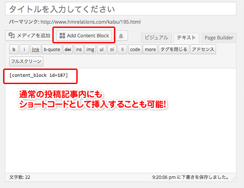The height and width of the screenshot is (188, 244).
Task: Click the del quicktag button
Action: [x=68, y=50]
